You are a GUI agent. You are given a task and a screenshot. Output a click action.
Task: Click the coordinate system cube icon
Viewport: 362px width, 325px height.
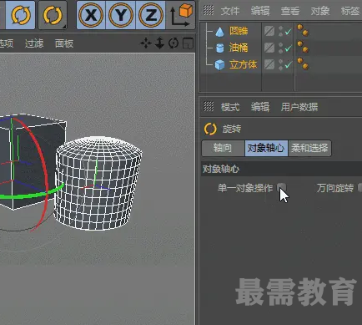coord(181,14)
